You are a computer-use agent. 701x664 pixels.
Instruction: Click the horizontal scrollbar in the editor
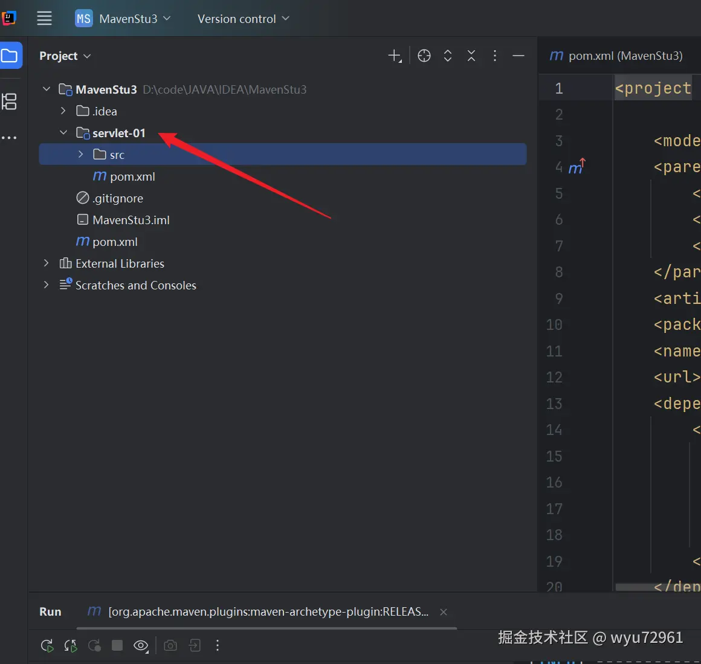(x=657, y=587)
